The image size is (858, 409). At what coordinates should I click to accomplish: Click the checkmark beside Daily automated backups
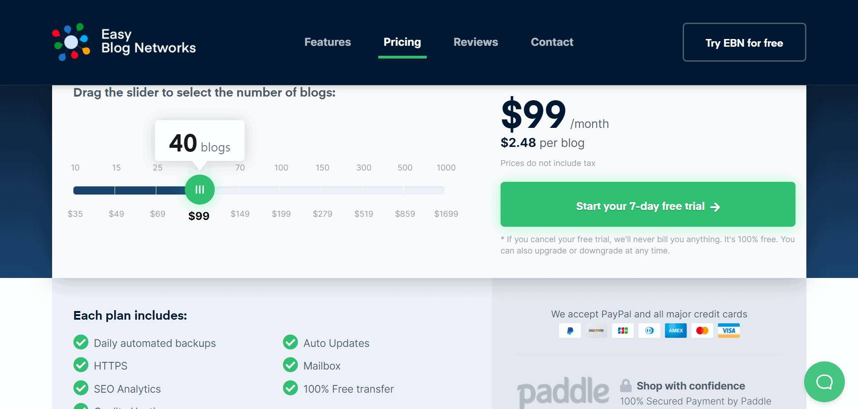pyautogui.click(x=81, y=342)
